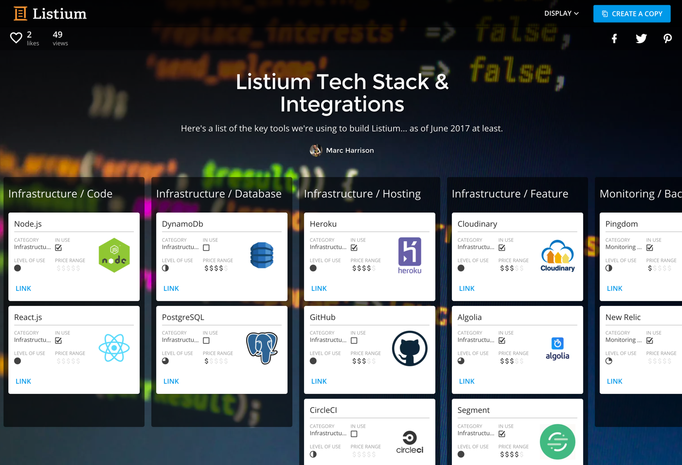Click the copy icon in Create a Copy
The width and height of the screenshot is (682, 465).
pos(605,14)
